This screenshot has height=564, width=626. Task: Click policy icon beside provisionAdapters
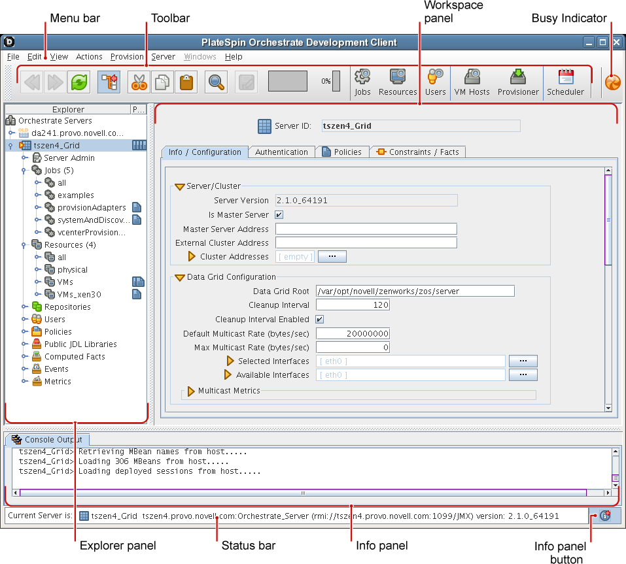tap(137, 207)
